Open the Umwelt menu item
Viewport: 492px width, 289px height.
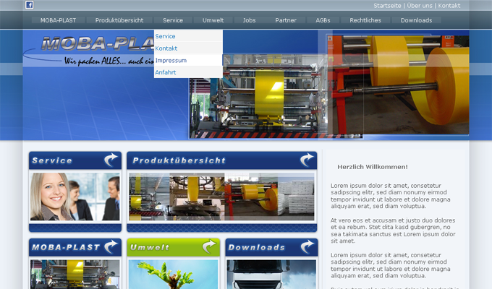pos(213,20)
